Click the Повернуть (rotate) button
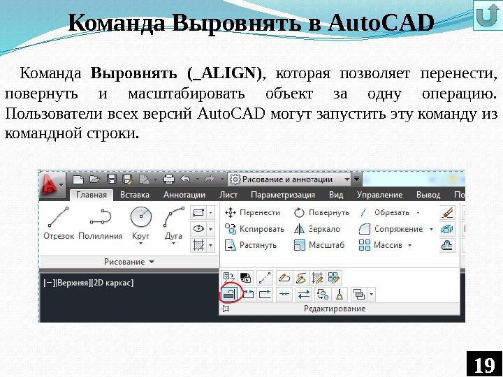This screenshot has height=377, width=503. pos(321,212)
